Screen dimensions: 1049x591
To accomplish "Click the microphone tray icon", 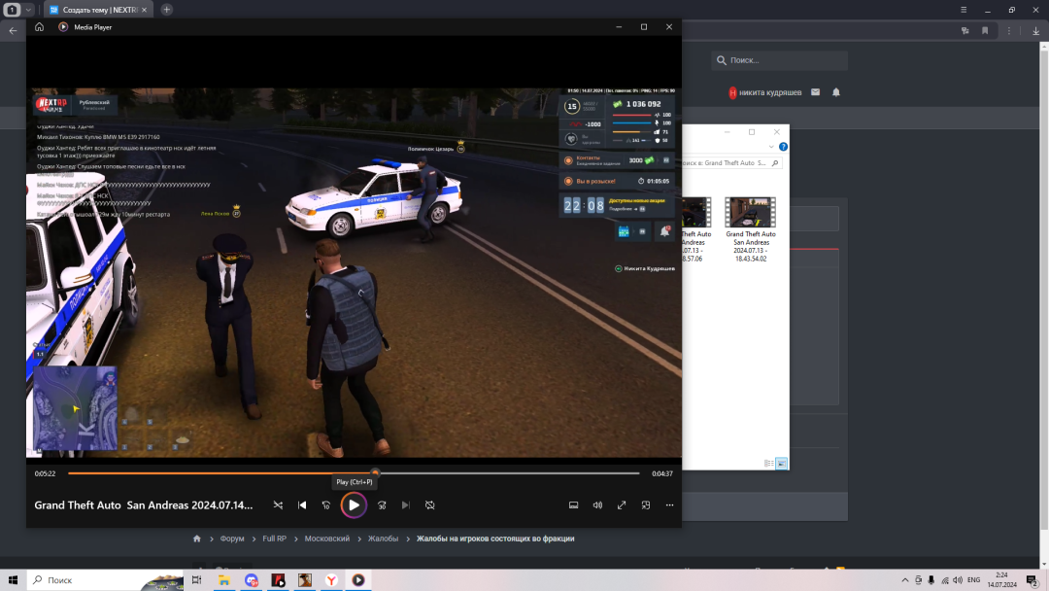I will [931, 580].
